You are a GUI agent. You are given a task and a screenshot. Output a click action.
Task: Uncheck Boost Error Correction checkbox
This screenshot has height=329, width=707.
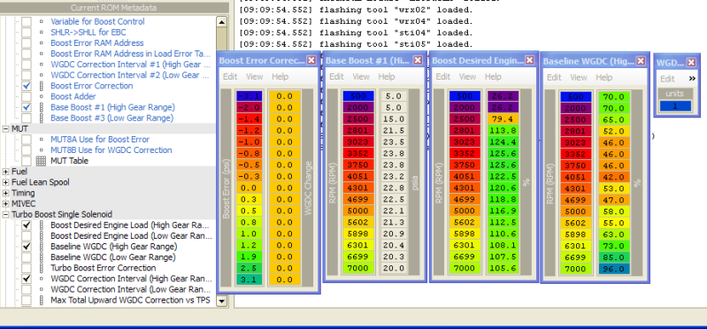coord(27,86)
